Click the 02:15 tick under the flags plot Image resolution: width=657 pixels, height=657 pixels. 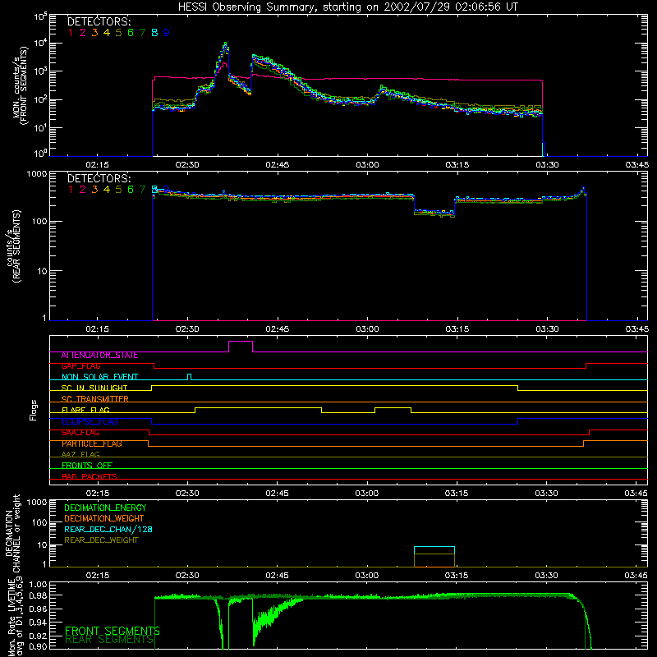tap(97, 494)
